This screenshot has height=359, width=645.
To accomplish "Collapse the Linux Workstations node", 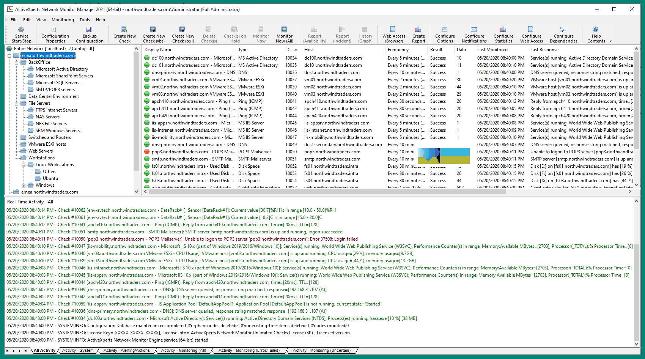I will (24, 165).
